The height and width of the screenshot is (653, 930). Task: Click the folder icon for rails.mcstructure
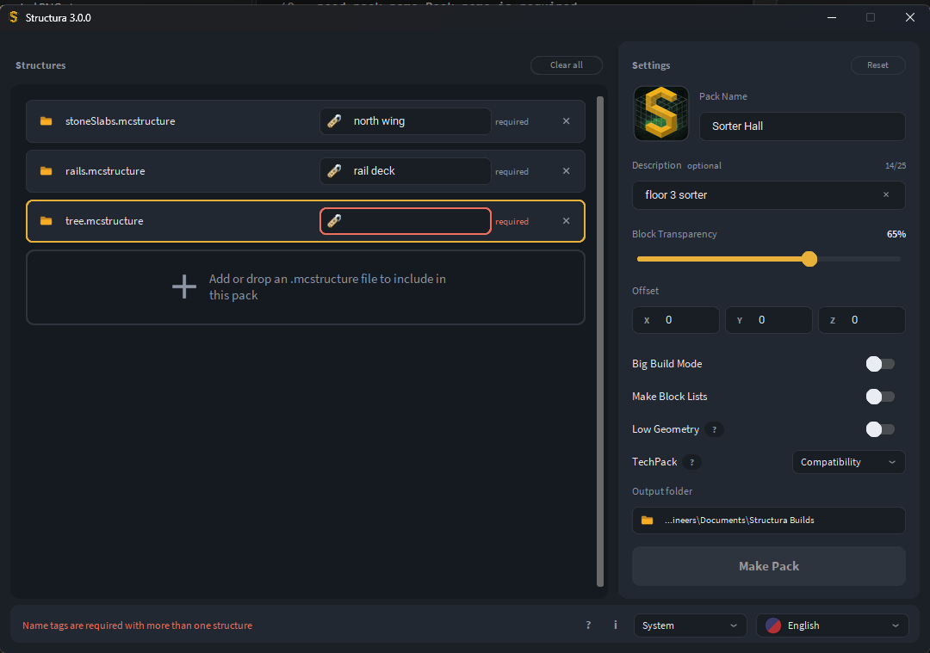46,170
